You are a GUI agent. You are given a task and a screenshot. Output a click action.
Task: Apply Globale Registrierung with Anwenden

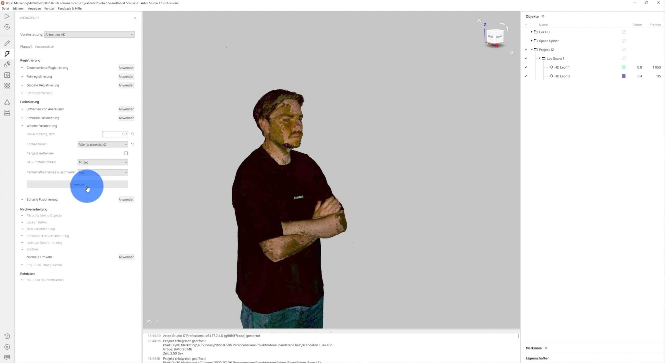point(127,85)
